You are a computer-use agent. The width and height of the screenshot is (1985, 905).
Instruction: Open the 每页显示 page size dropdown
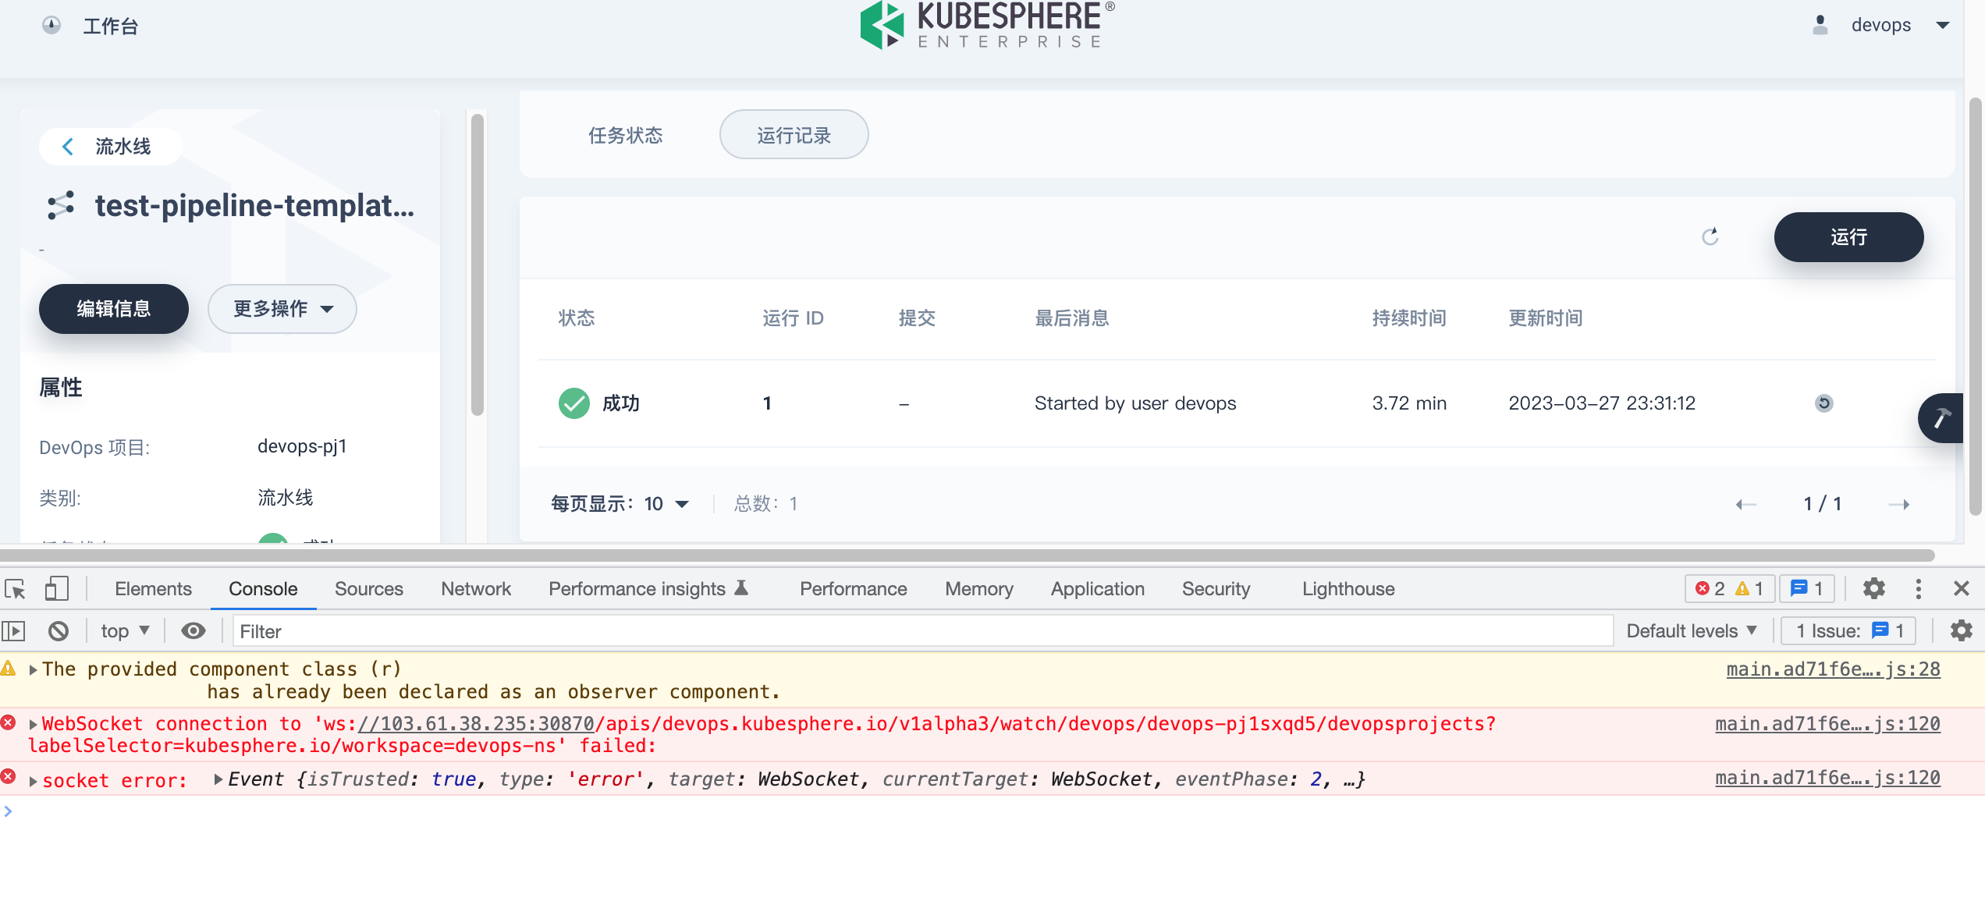[666, 503]
